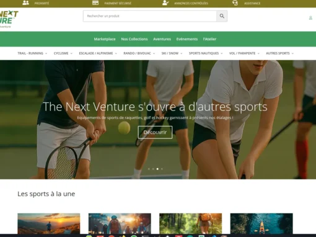Focus the 'Rechercher un produit' search field
The width and height of the screenshot is (316, 237).
click(x=150, y=16)
